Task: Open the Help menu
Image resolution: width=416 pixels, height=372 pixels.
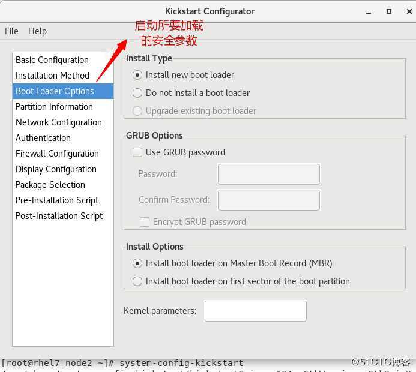Action: (x=37, y=31)
